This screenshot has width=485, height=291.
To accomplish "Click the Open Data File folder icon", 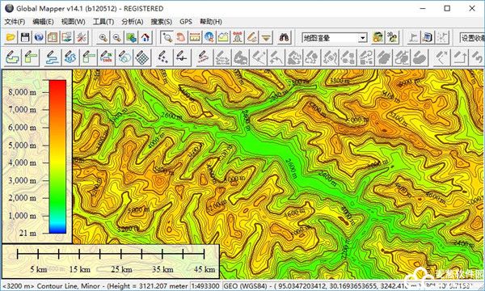I will (x=11, y=38).
